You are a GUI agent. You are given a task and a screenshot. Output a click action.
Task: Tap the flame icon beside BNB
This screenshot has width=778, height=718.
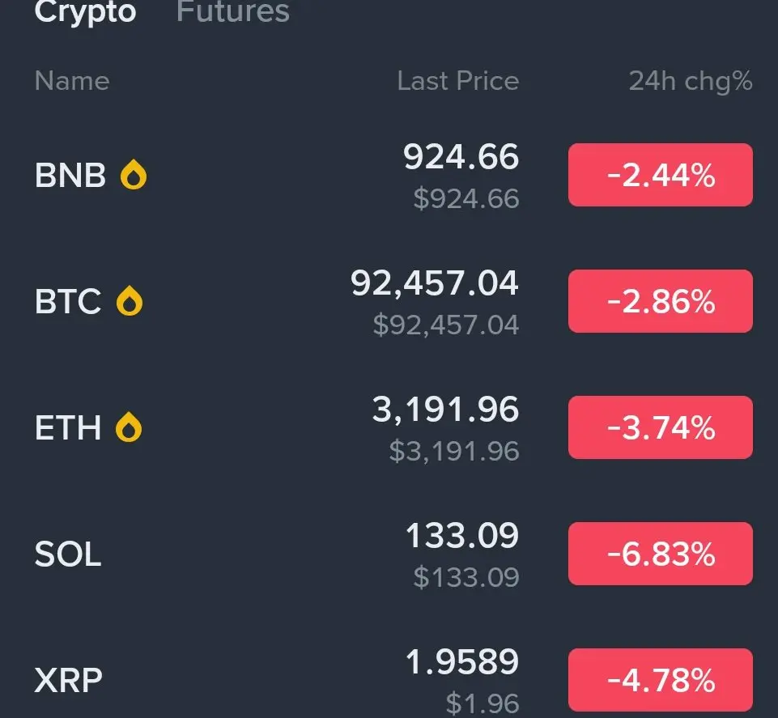point(134,175)
